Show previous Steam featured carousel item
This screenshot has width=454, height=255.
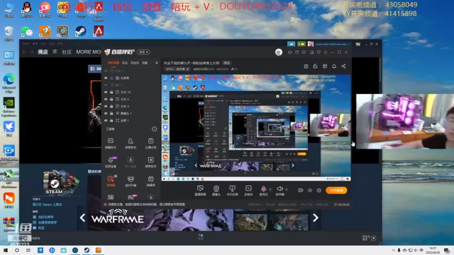[x=82, y=218]
